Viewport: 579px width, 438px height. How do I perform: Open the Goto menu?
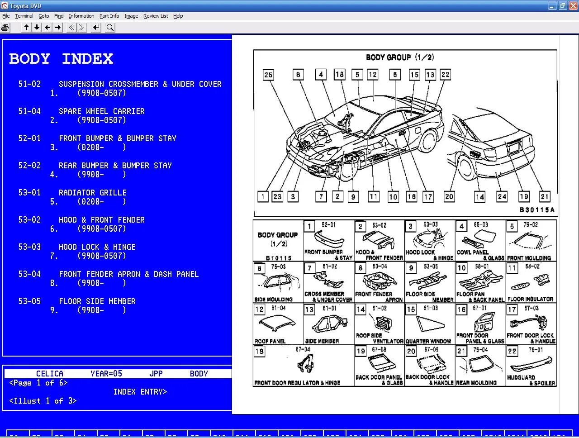tap(44, 16)
